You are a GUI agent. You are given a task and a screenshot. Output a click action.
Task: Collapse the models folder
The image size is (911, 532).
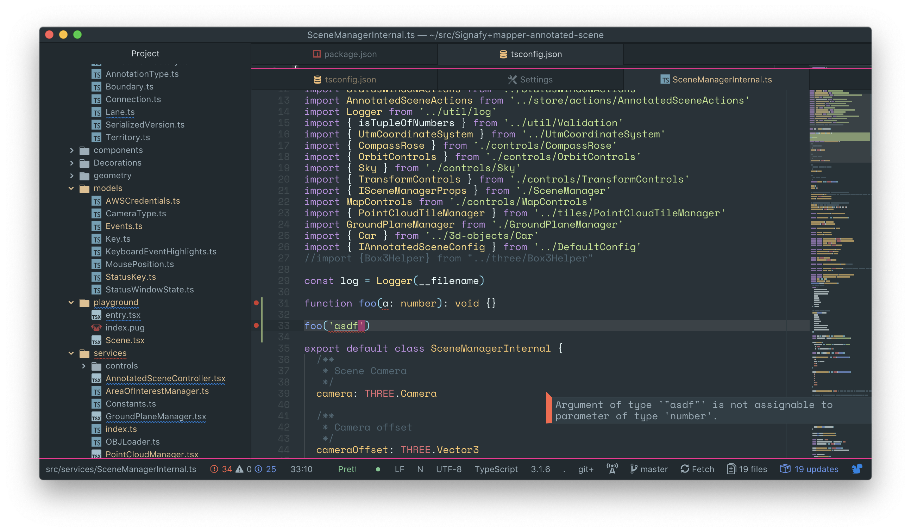(x=71, y=188)
